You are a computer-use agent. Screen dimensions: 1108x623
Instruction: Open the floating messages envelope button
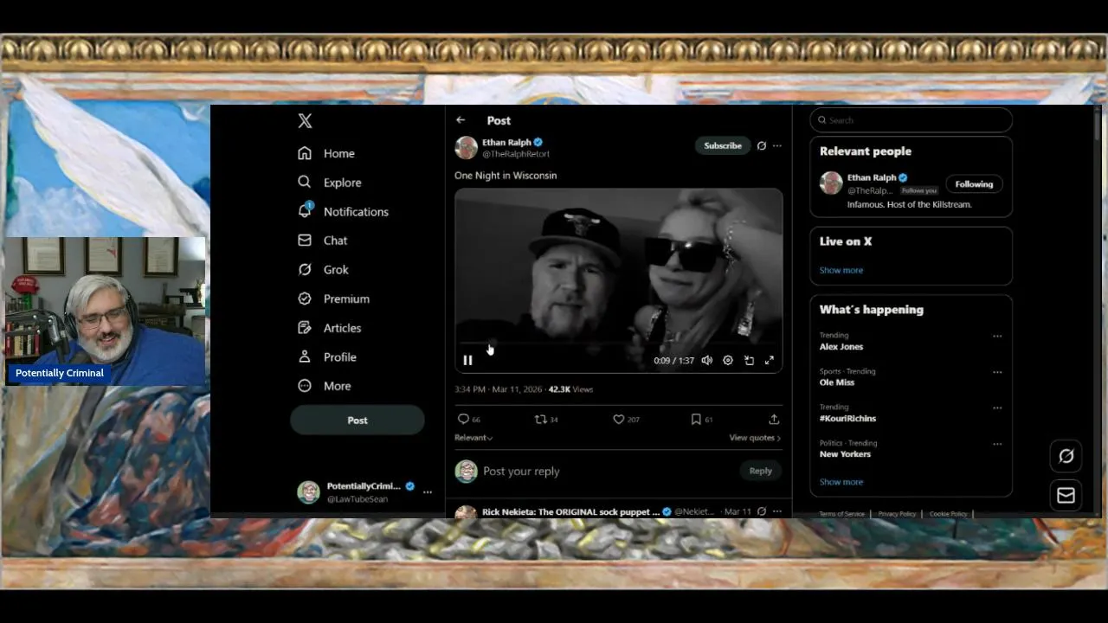[x=1066, y=495]
